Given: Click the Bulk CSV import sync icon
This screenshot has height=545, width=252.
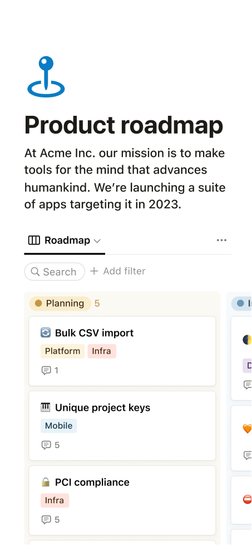Looking at the screenshot, I should point(46,333).
